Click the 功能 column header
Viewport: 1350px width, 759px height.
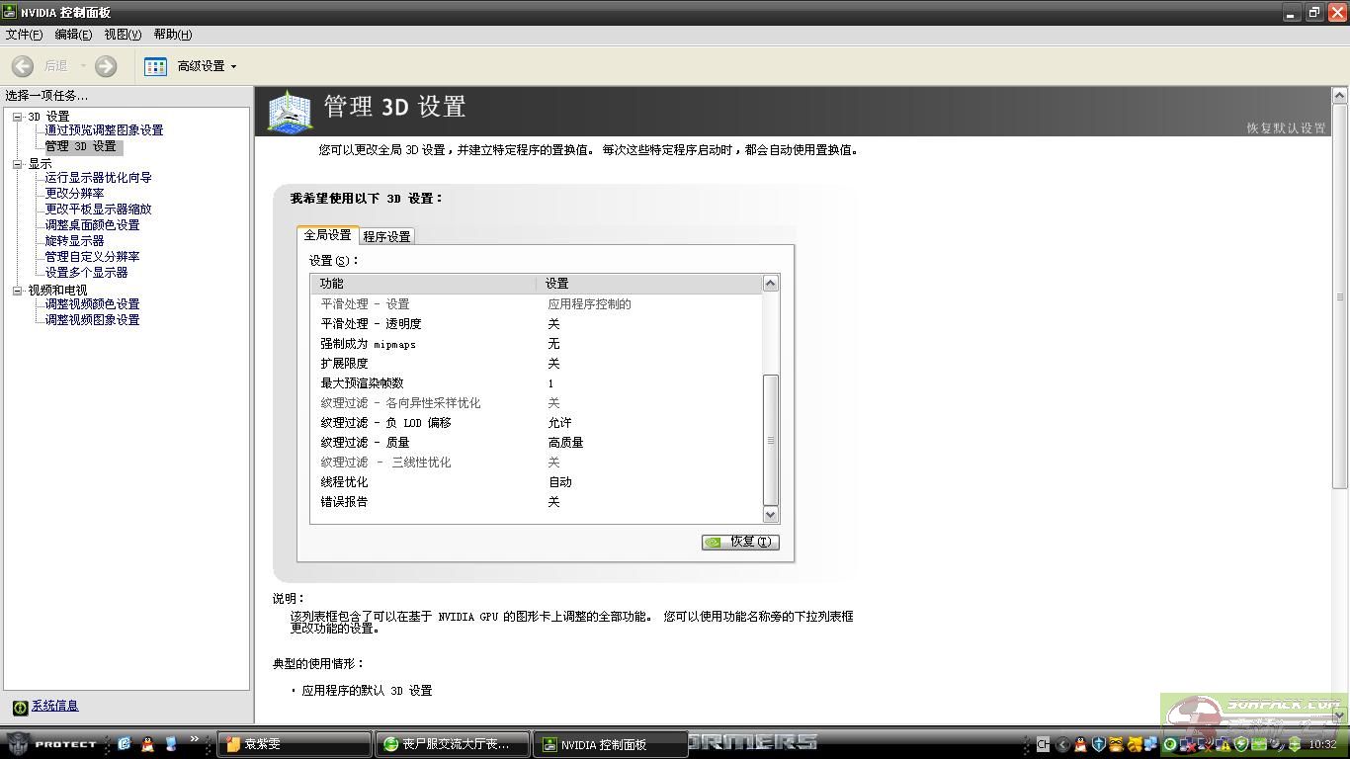pyautogui.click(x=424, y=284)
